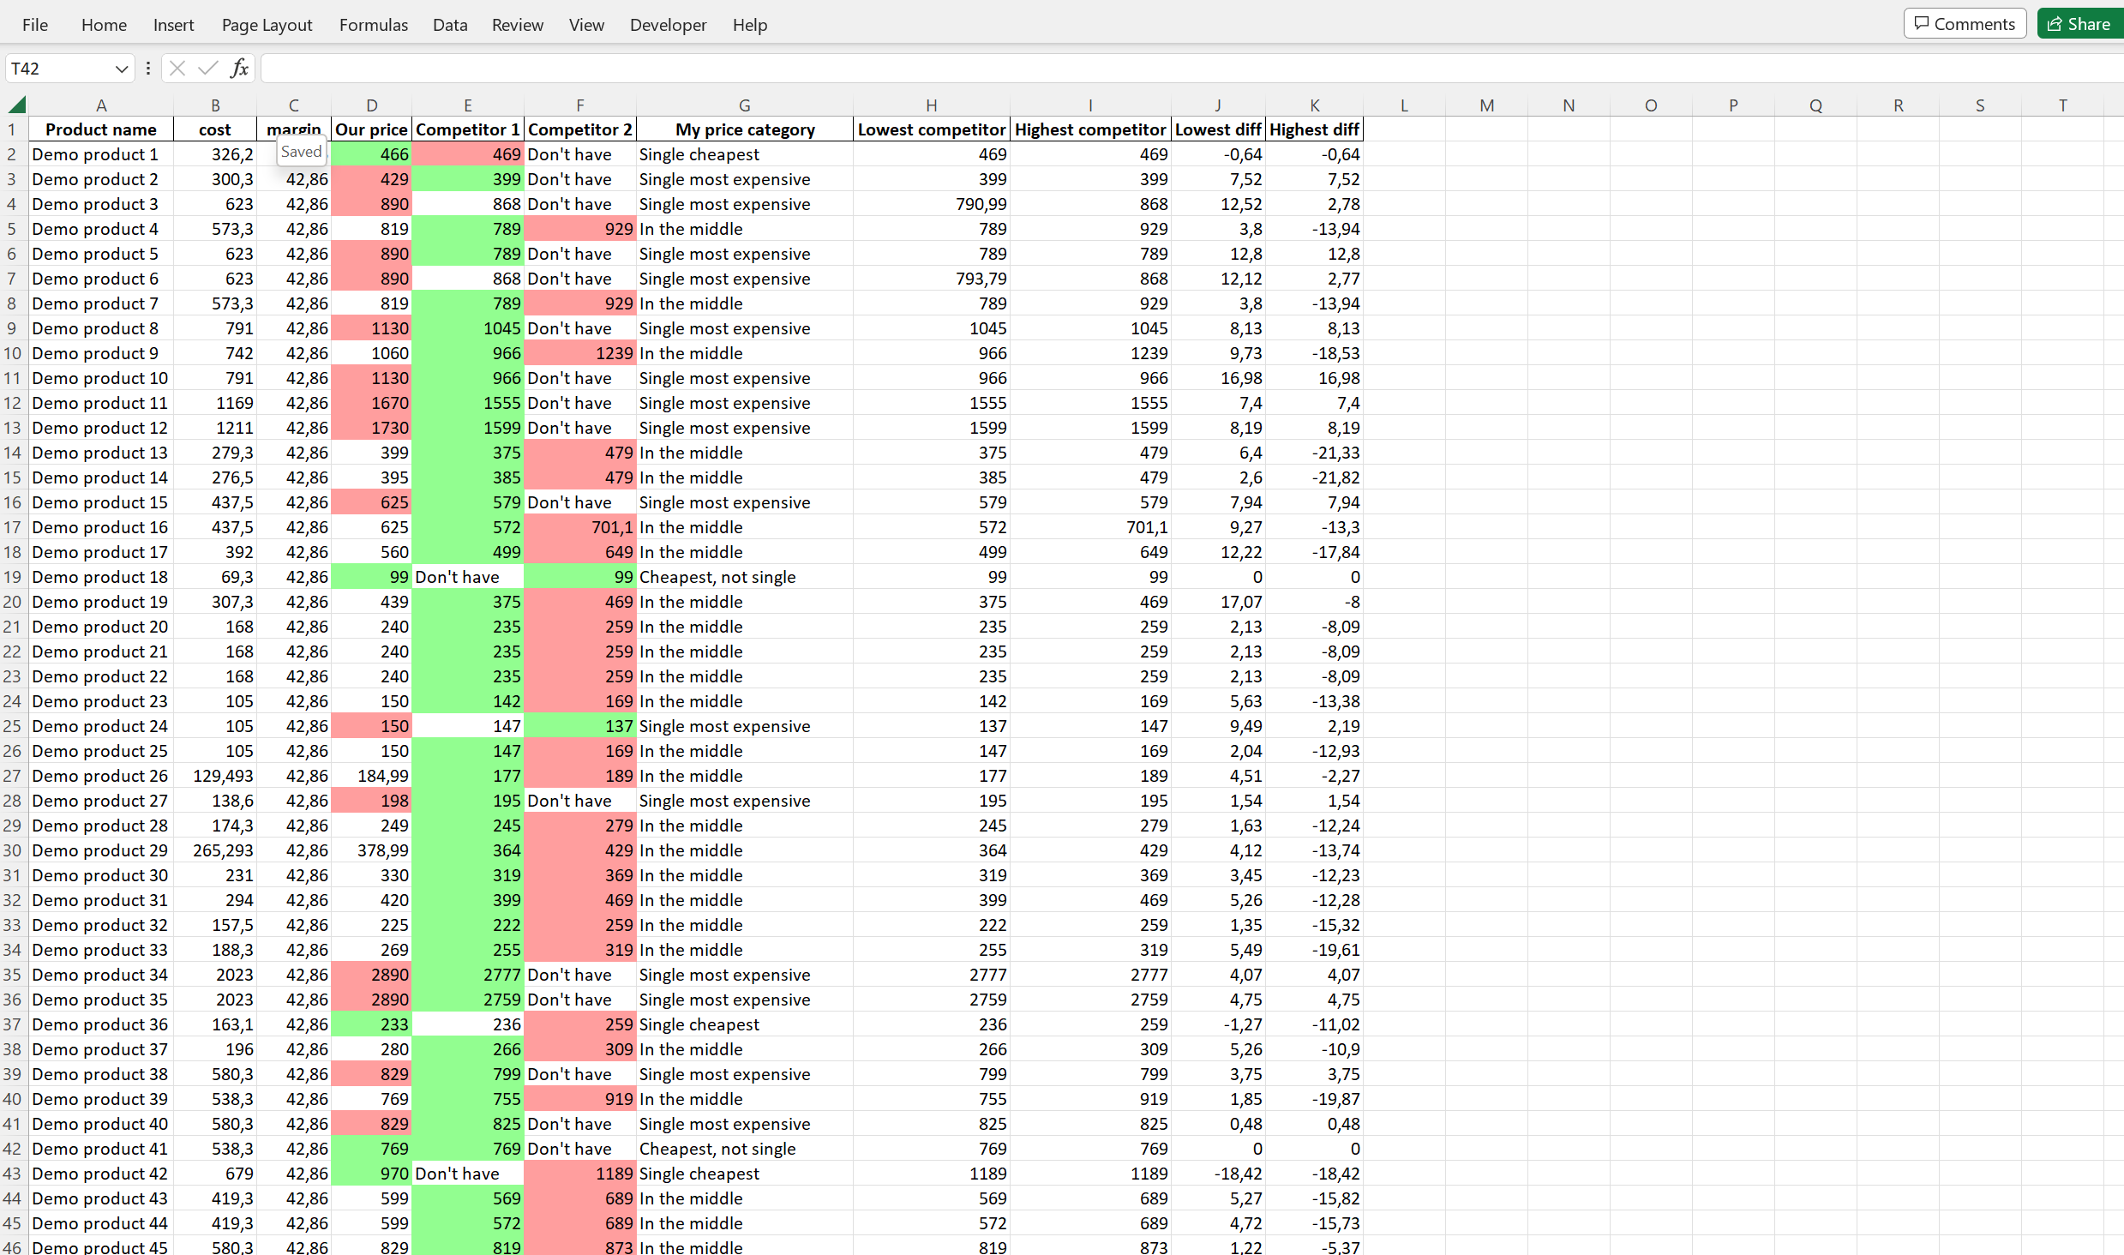Click Competitor 2 cell 701,1
Image resolution: width=2124 pixels, height=1255 pixels.
coord(580,527)
